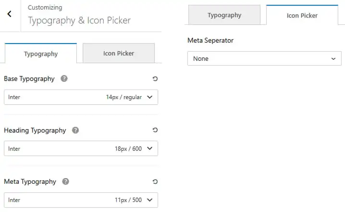Show help for Heading Typography
The width and height of the screenshot is (345, 212).
pos(75,130)
